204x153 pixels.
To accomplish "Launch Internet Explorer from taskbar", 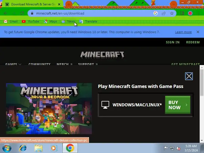I will click(x=23, y=148).
